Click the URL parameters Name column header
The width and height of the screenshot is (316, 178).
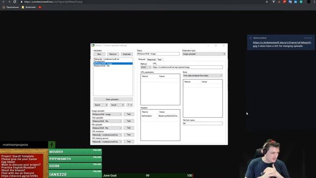click(149, 76)
